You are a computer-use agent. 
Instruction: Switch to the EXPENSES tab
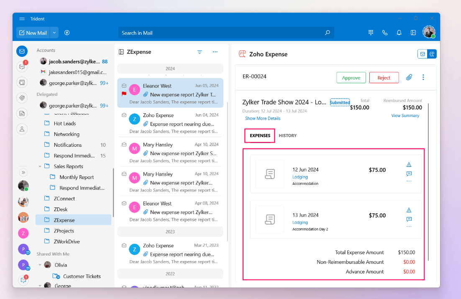click(x=260, y=135)
